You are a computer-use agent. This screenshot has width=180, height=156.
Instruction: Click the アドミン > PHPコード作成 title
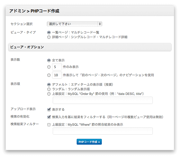click(34, 11)
